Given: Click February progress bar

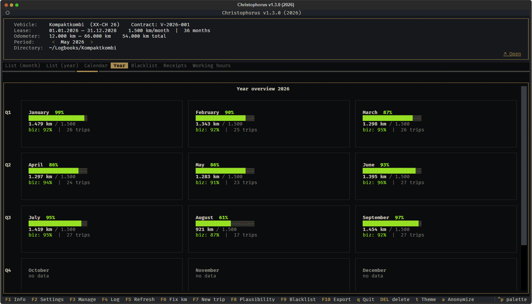Looking at the screenshot, I should pyautogui.click(x=225, y=118).
